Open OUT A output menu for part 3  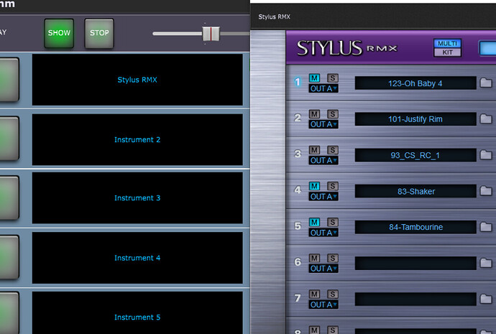tap(323, 160)
